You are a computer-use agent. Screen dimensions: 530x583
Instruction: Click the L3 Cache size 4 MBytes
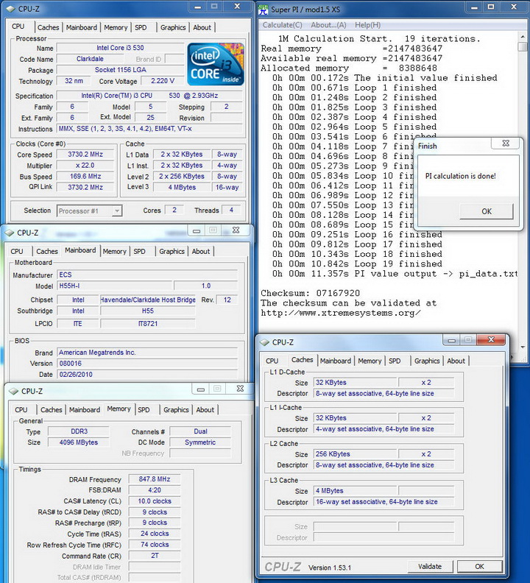pyautogui.click(x=356, y=491)
